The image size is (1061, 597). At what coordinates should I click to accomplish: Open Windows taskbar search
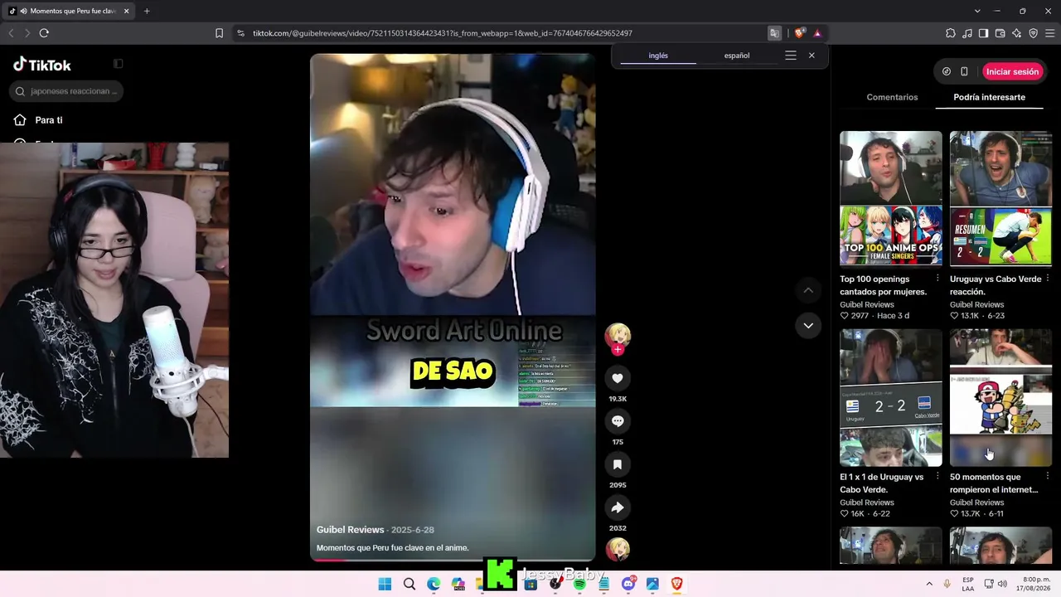tap(409, 585)
